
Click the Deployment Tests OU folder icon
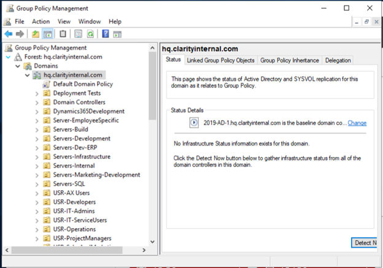(x=47, y=93)
